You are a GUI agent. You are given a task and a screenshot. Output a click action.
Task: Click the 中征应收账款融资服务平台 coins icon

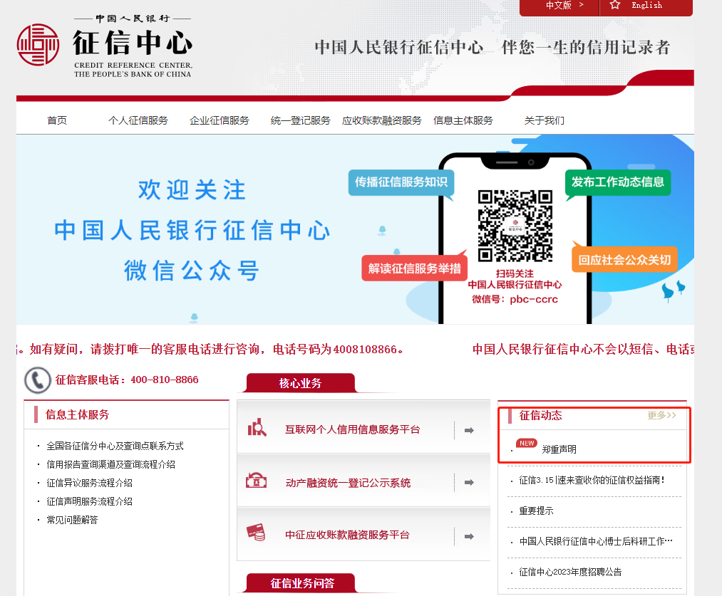pyautogui.click(x=256, y=533)
